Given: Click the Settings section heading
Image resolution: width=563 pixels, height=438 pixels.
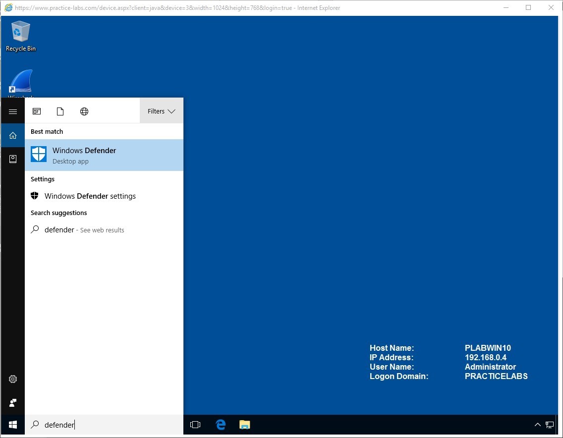Looking at the screenshot, I should (x=42, y=179).
